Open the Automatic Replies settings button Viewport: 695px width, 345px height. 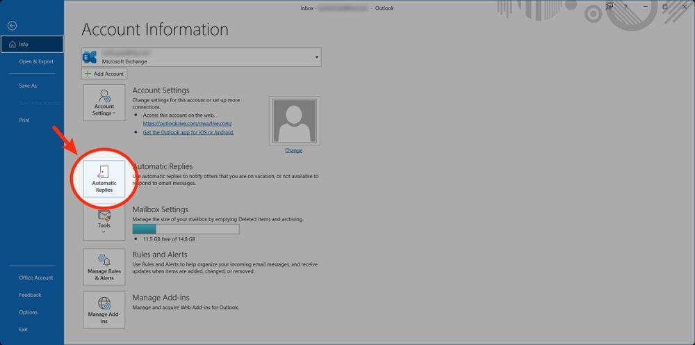click(x=104, y=179)
